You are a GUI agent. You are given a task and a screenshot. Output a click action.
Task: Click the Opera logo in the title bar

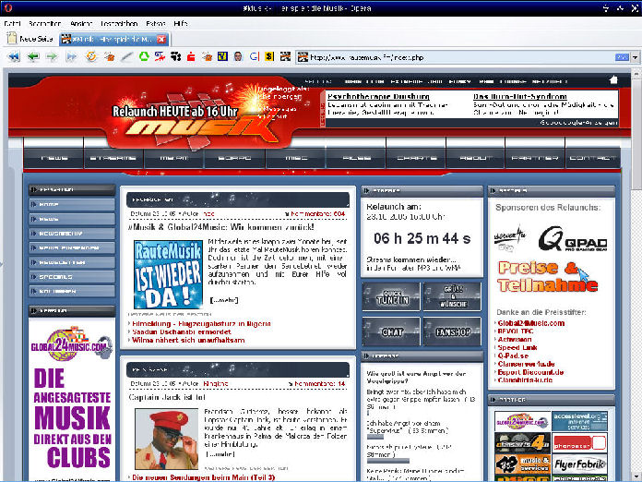(8, 7)
